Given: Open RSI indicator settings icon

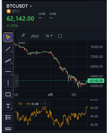Looking at the screenshot, I should click(x=45, y=104).
